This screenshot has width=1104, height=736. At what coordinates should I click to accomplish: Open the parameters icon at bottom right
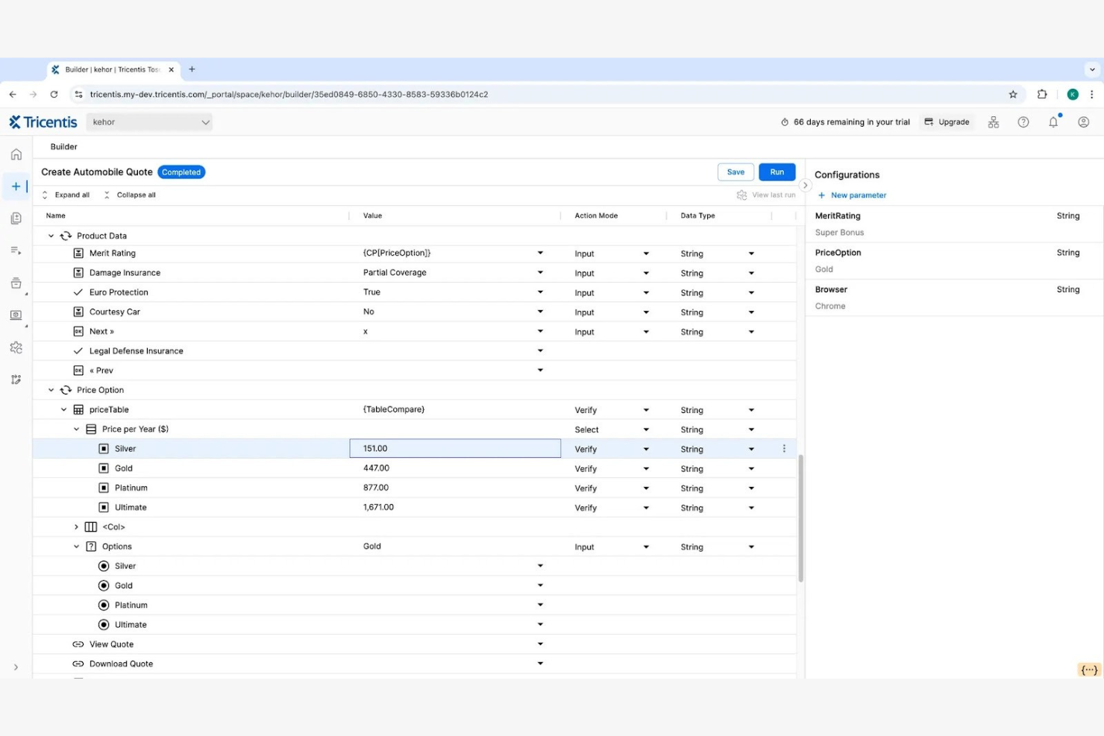coord(1088,670)
